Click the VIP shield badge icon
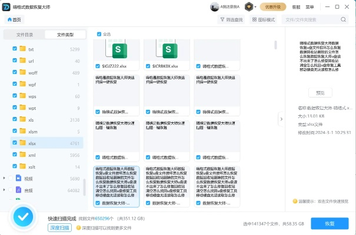 pos(249,7)
